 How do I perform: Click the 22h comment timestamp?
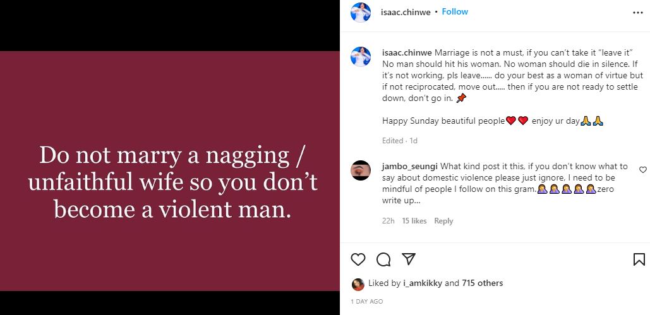click(x=388, y=221)
